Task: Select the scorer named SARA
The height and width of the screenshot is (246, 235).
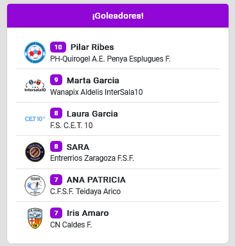Action: 78,147
